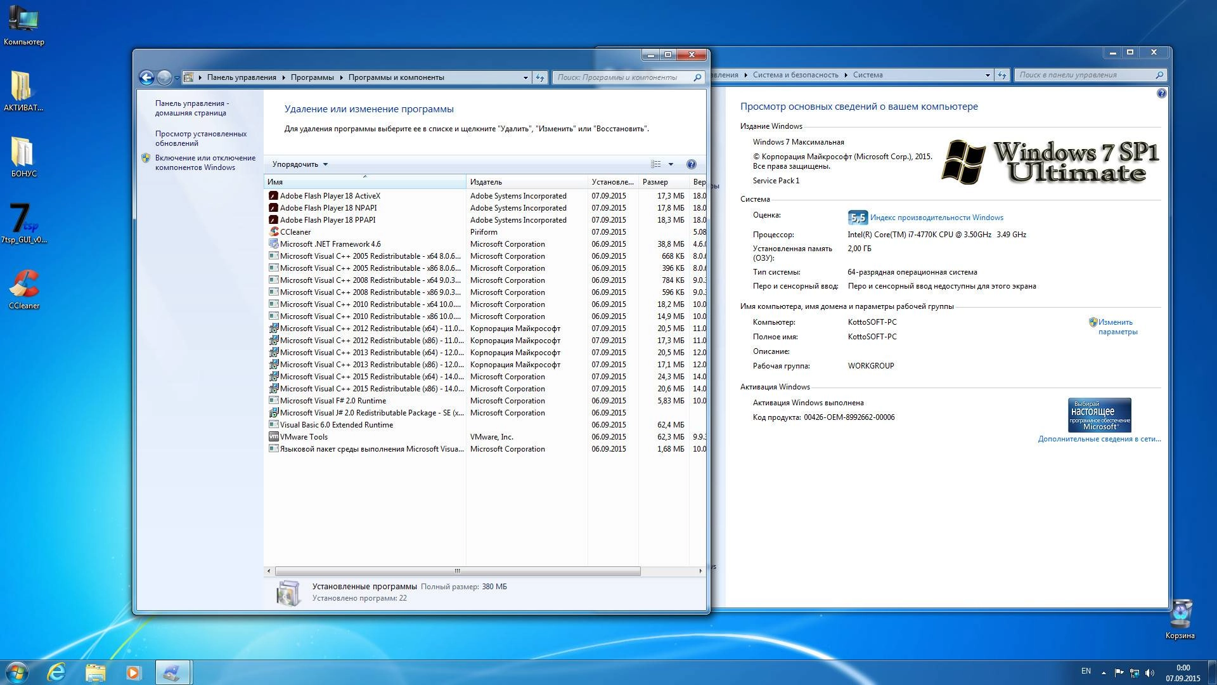The height and width of the screenshot is (685, 1217).
Task: Click the 5,5 performance score badge
Action: 857,218
